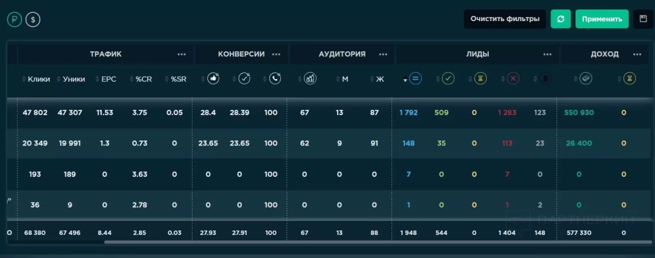Click total leads value 148
The image size is (655, 258).
[x=408, y=144]
